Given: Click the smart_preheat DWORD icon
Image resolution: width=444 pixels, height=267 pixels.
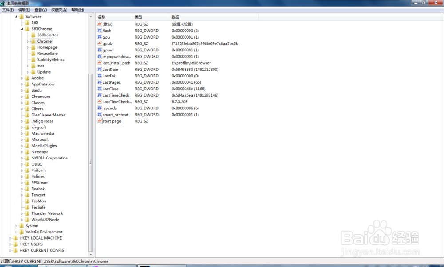Looking at the screenshot, I should click(x=99, y=115).
